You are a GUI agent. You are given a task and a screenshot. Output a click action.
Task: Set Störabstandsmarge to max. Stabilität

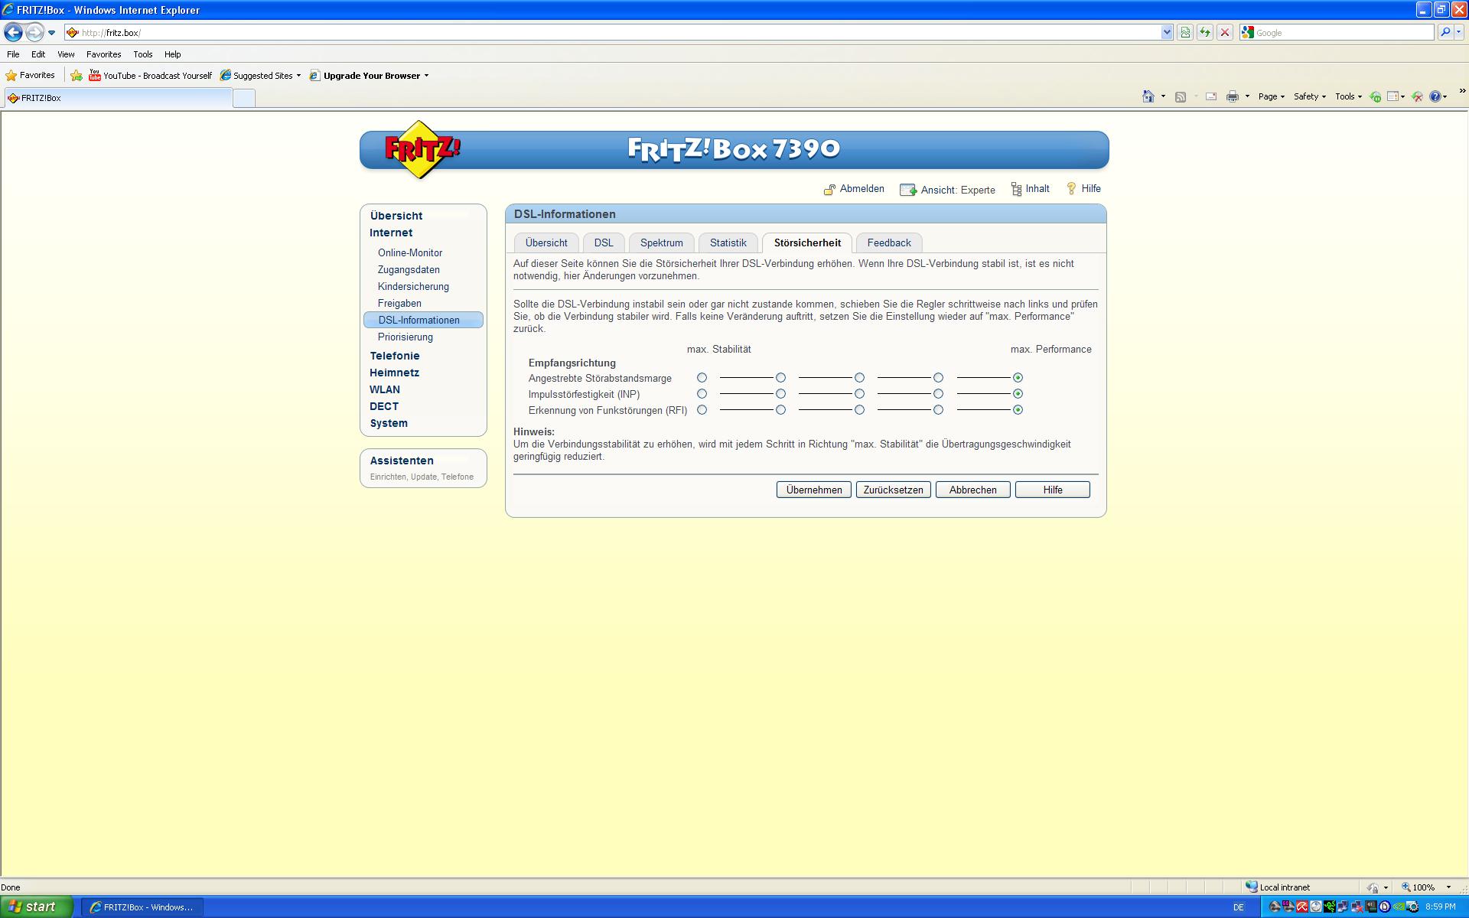(x=702, y=378)
